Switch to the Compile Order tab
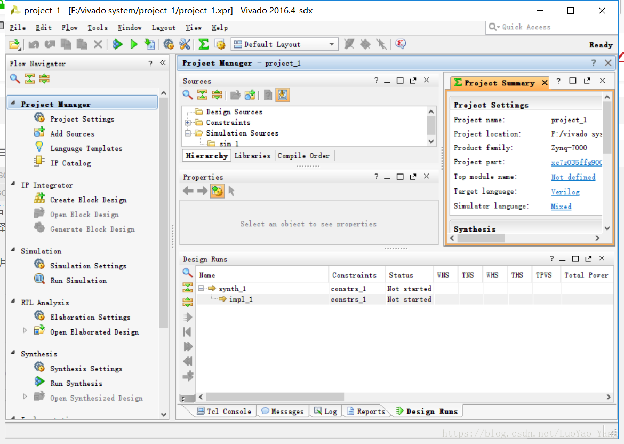The image size is (624, 444). tap(303, 156)
